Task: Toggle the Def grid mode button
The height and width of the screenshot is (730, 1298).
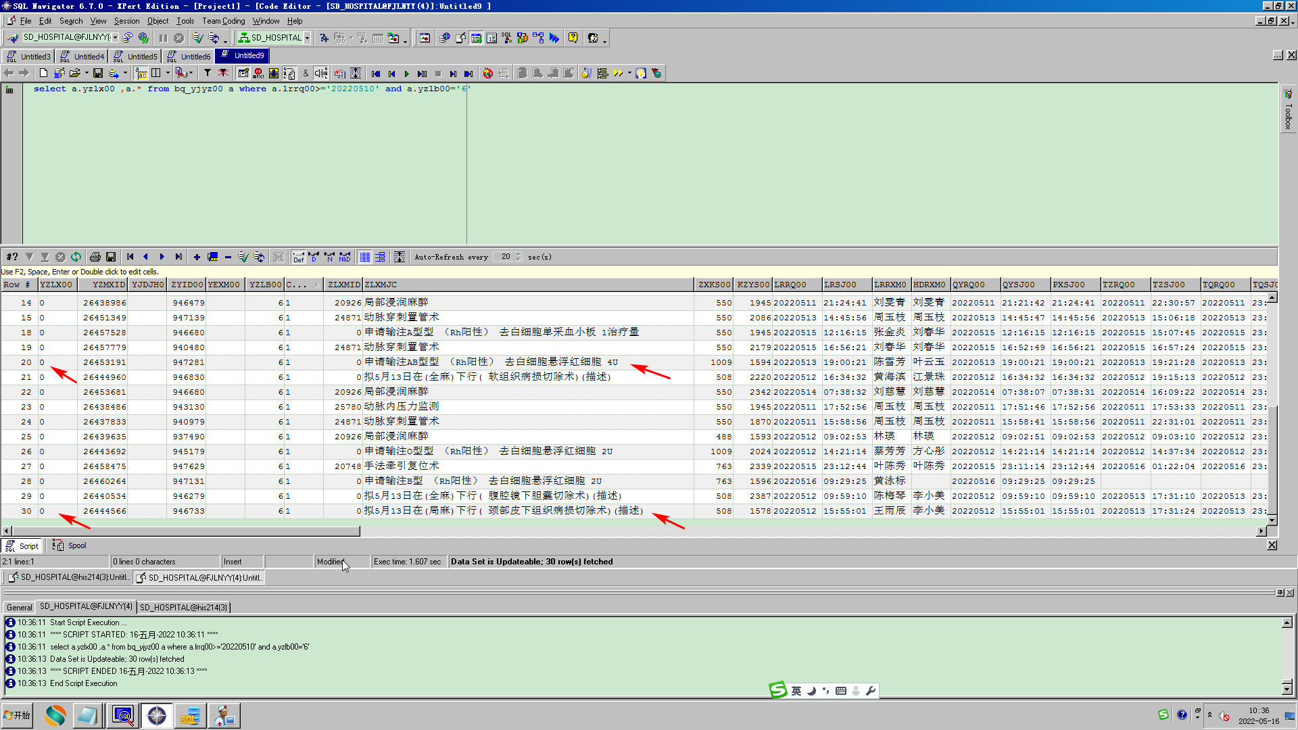Action: (298, 257)
